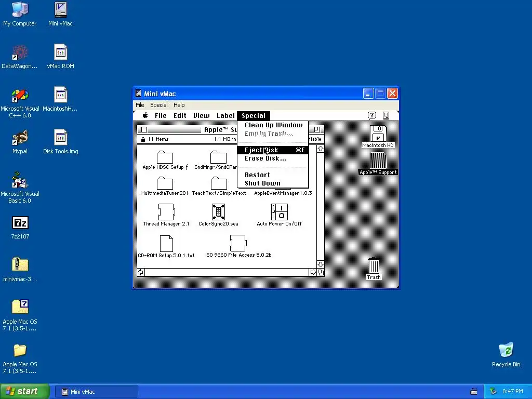The height and width of the screenshot is (399, 532).
Task: Click the Windows start button
Action: [x=25, y=392]
